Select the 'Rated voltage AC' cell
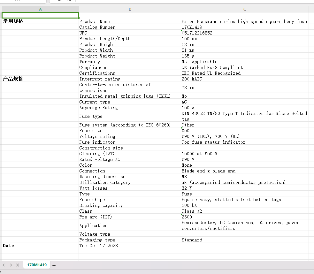This screenshot has width=314, height=274. click(x=130, y=159)
